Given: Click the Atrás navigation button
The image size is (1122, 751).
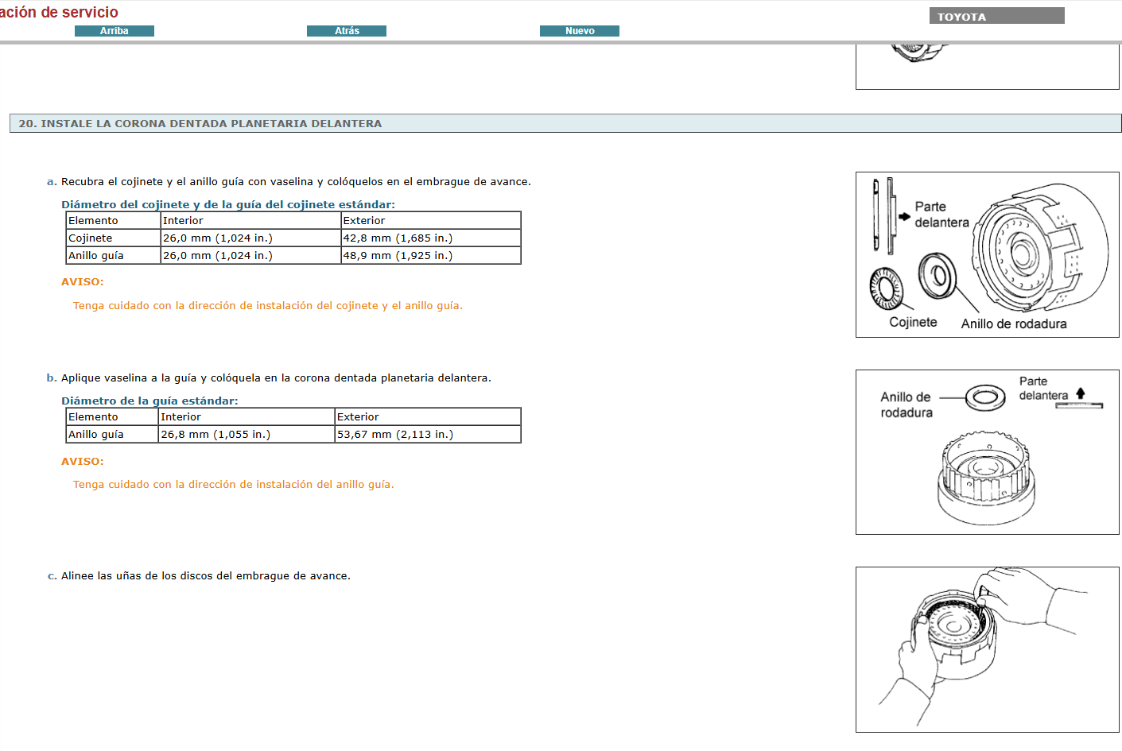Looking at the screenshot, I should [346, 30].
